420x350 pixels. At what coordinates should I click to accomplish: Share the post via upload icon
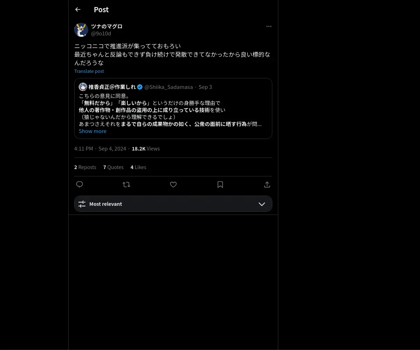click(267, 184)
